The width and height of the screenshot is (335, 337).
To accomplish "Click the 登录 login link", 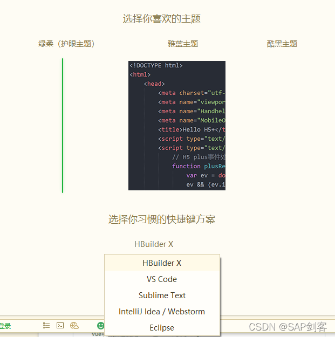I will pyautogui.click(x=5, y=326).
